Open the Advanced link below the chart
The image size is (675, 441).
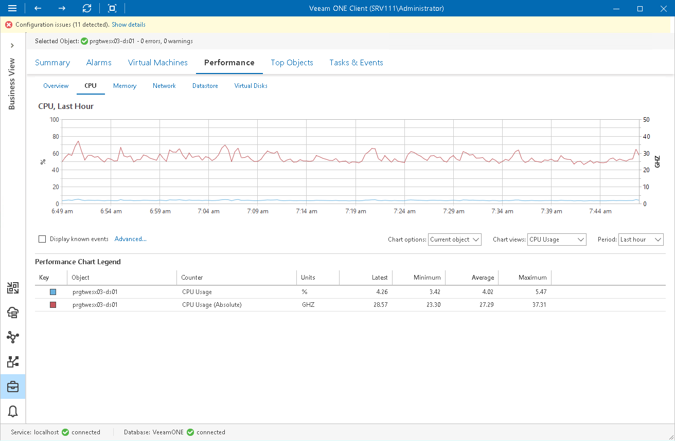tap(130, 238)
